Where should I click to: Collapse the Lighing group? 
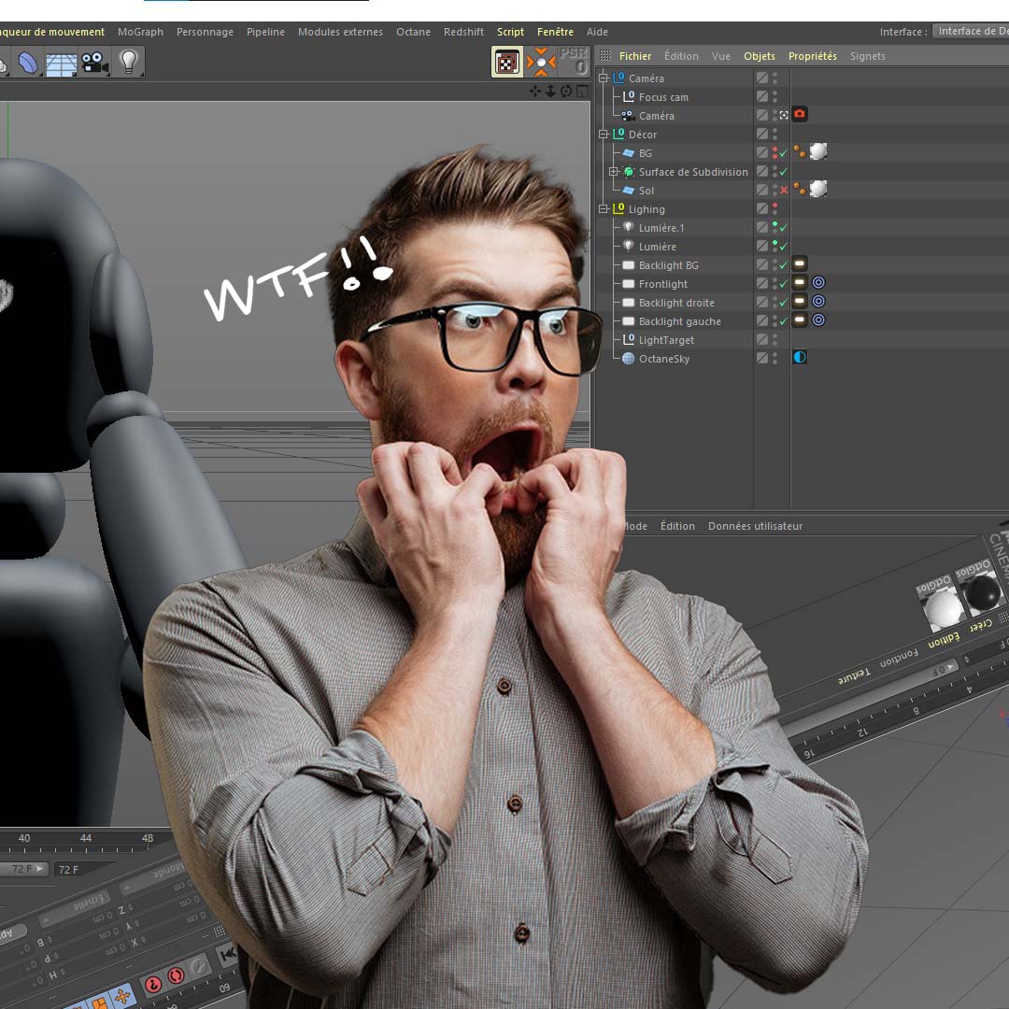point(604,208)
